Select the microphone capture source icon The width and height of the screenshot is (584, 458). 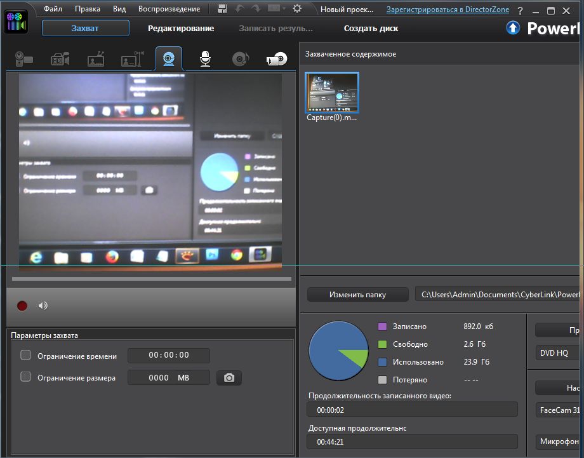(x=205, y=59)
